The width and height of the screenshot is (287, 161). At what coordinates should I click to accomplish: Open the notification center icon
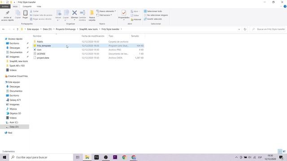[281, 157]
